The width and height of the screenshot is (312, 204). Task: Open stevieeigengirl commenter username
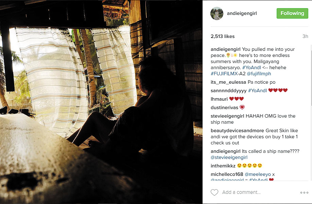tap(227, 116)
